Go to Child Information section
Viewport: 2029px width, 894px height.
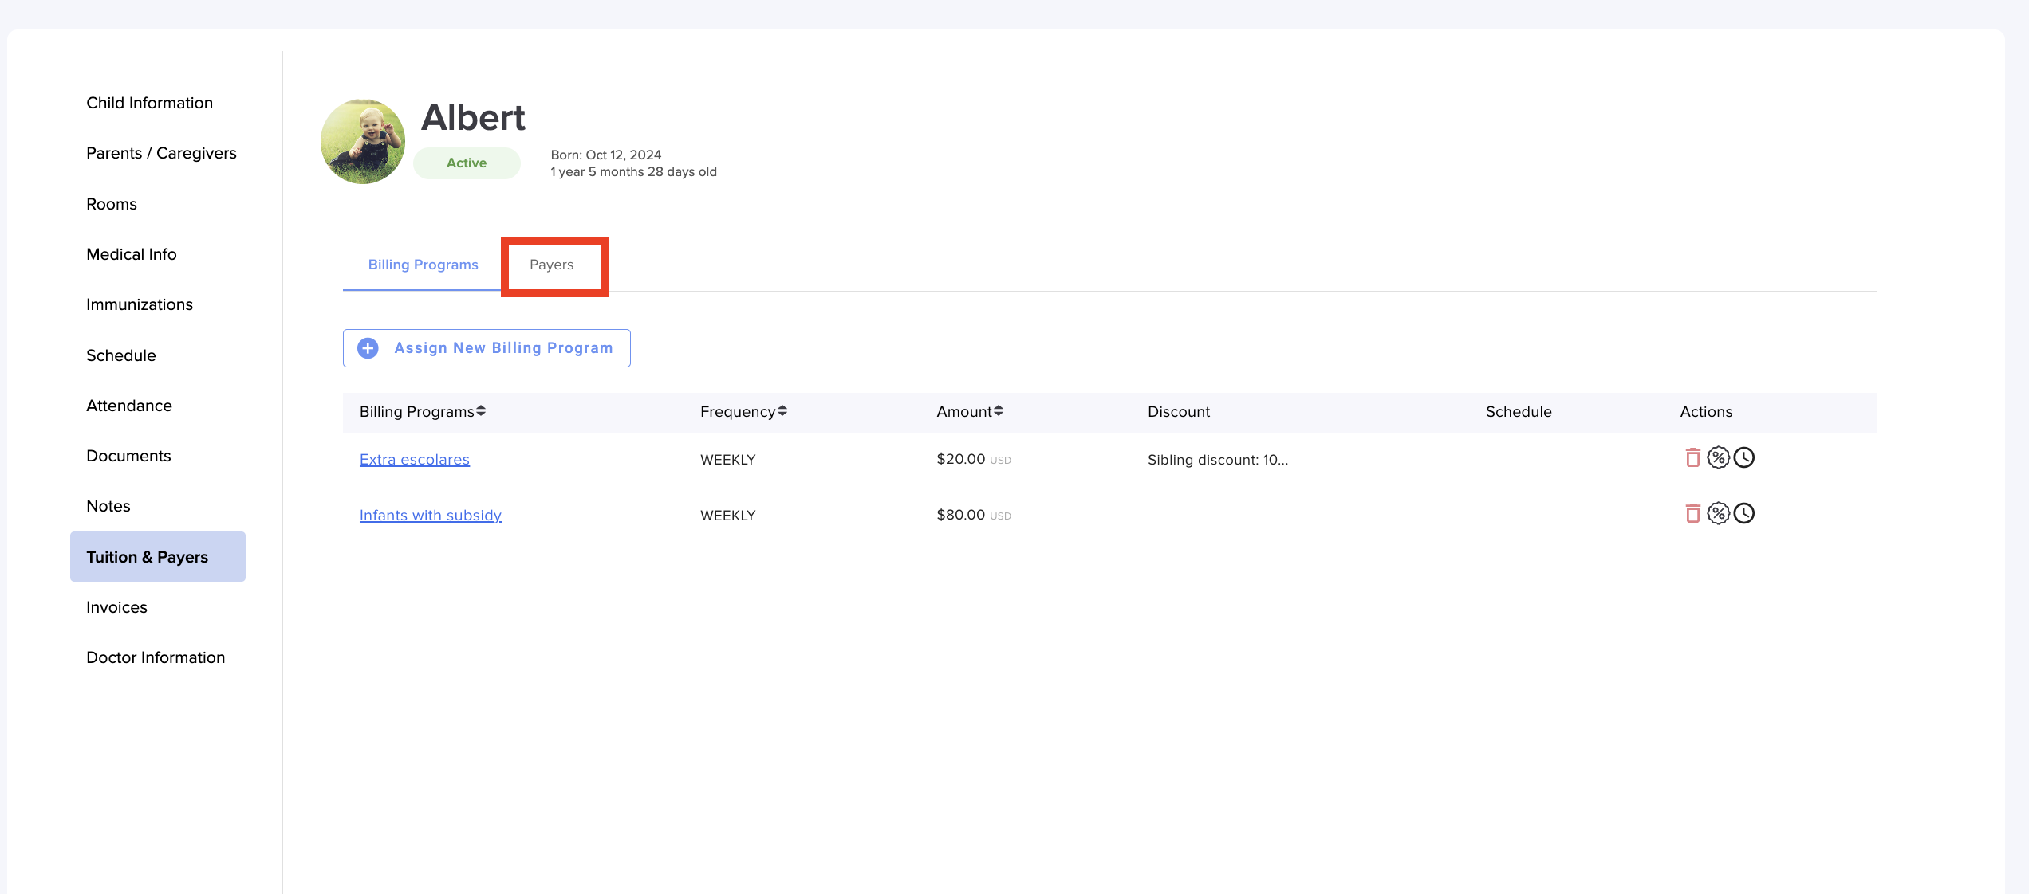pyautogui.click(x=149, y=103)
